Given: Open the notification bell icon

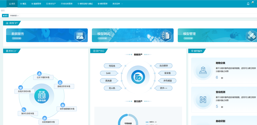Looking at the screenshot, I should 248,4.
